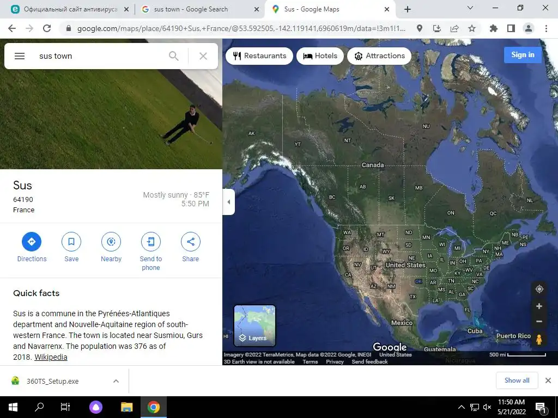This screenshot has height=418, width=558.
Task: Toggle Chrome side panel
Action: point(511,28)
